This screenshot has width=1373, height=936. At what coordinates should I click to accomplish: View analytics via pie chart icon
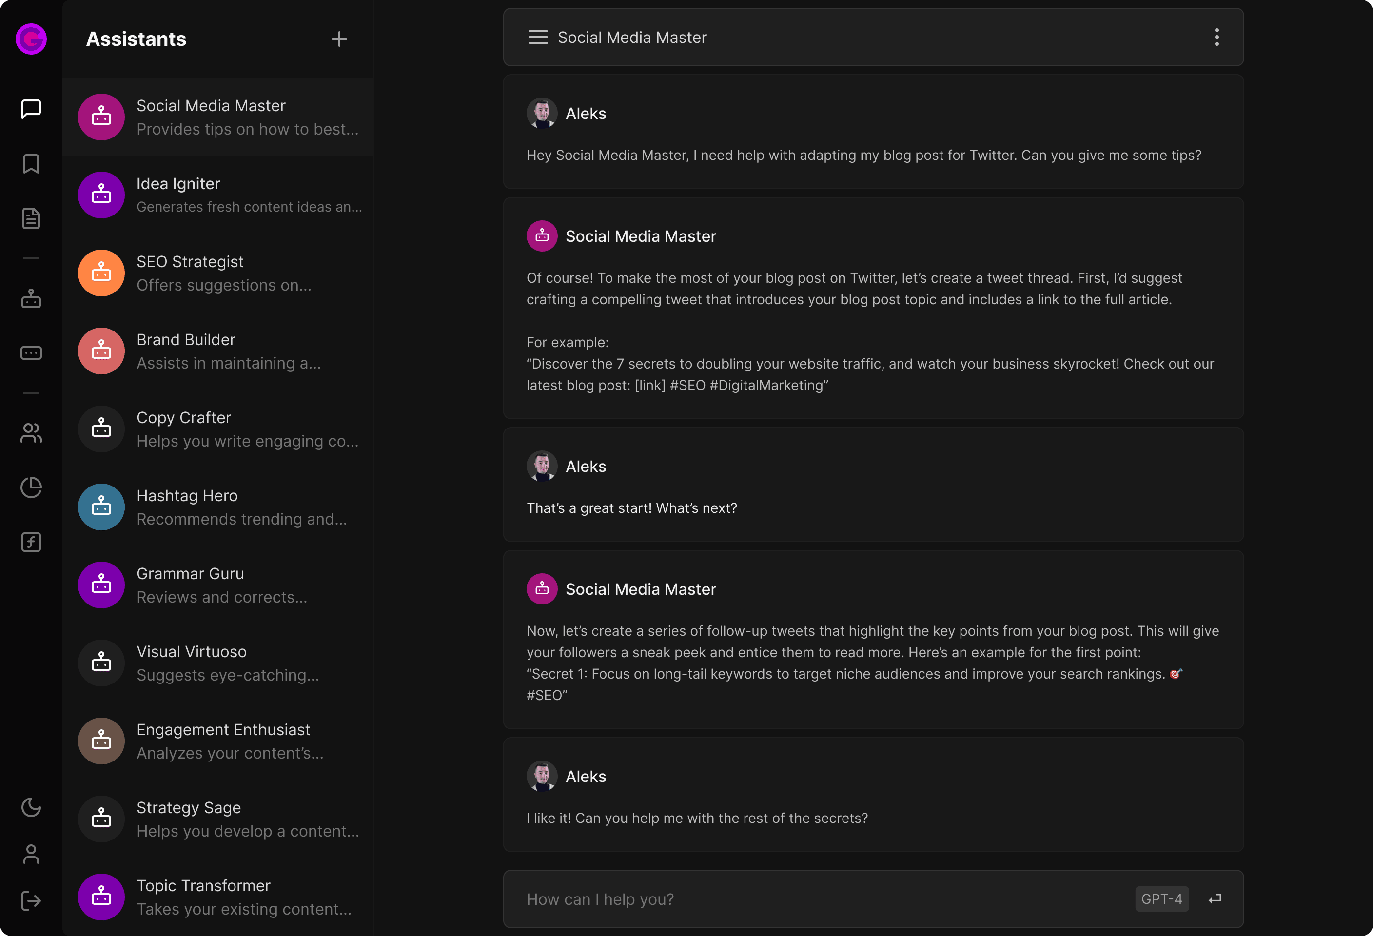(x=31, y=487)
